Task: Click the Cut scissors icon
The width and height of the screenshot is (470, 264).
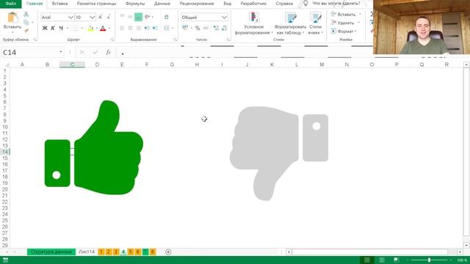Action: [x=26, y=15]
